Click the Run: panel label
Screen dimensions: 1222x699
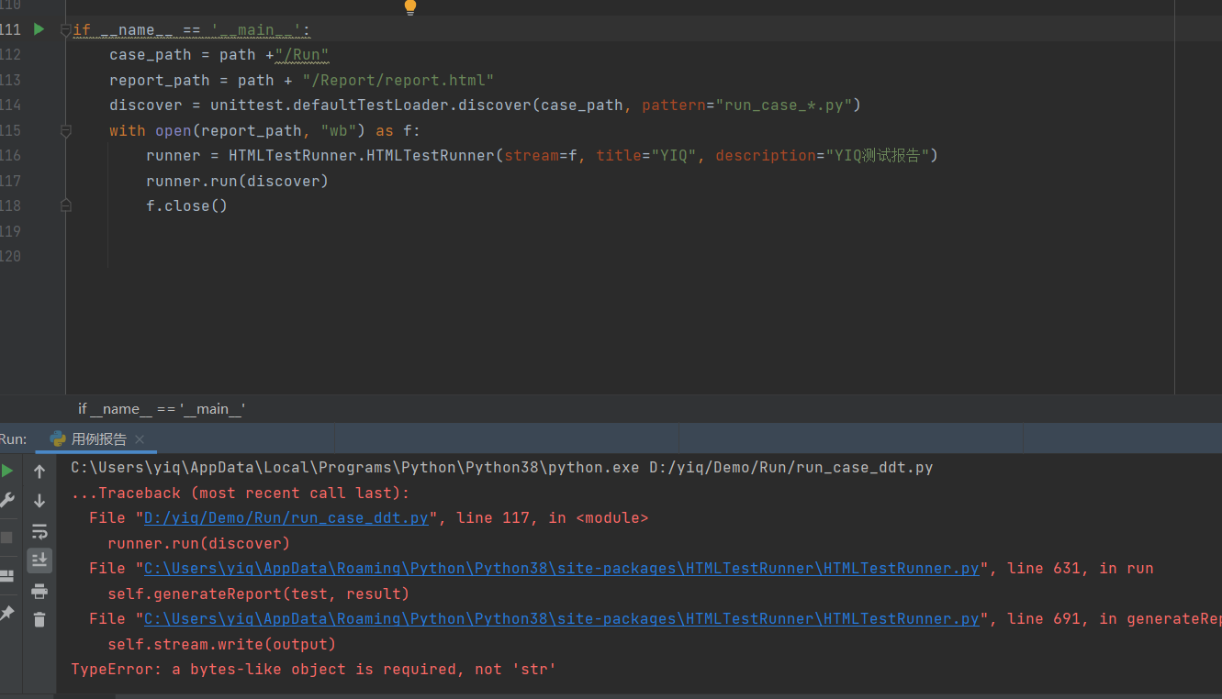[13, 439]
